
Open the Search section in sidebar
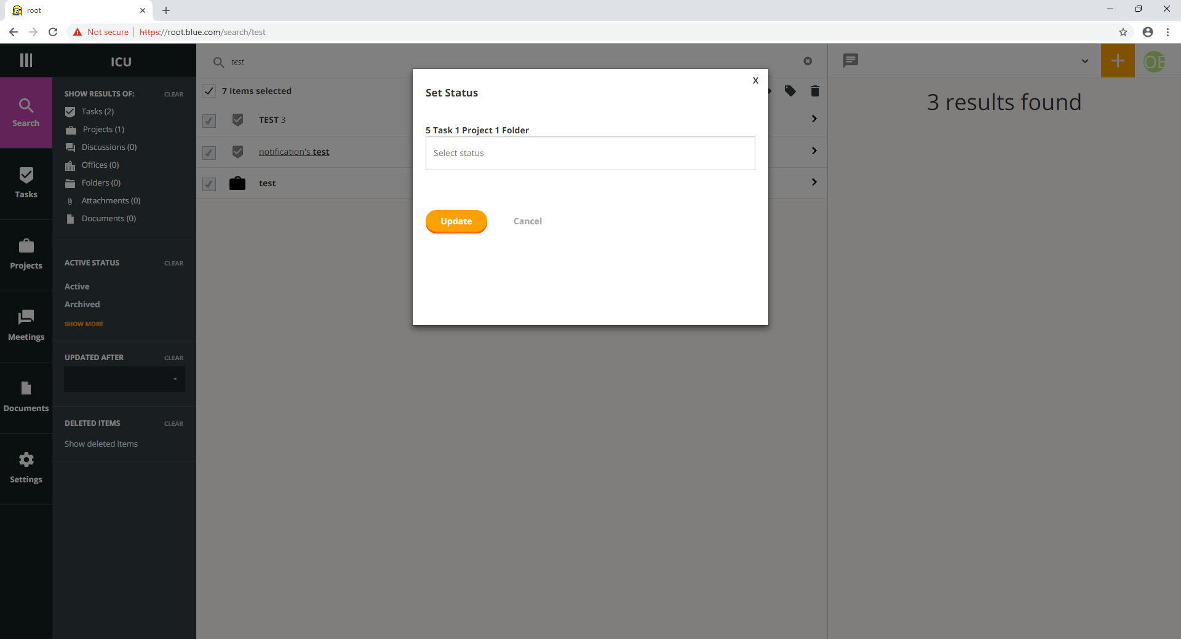tap(26, 113)
